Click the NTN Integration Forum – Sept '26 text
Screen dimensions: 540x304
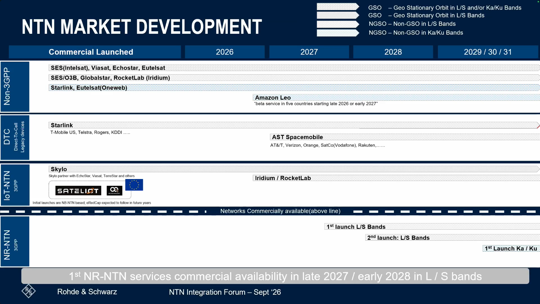(225, 292)
